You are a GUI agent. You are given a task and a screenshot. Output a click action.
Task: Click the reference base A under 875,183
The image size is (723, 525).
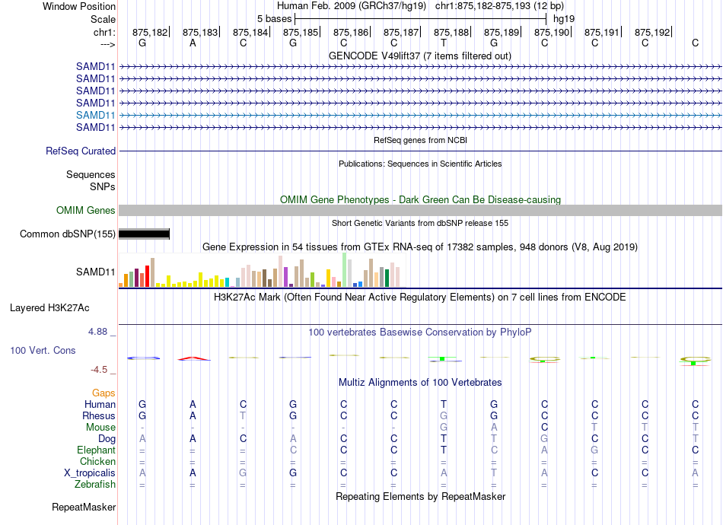click(x=193, y=43)
